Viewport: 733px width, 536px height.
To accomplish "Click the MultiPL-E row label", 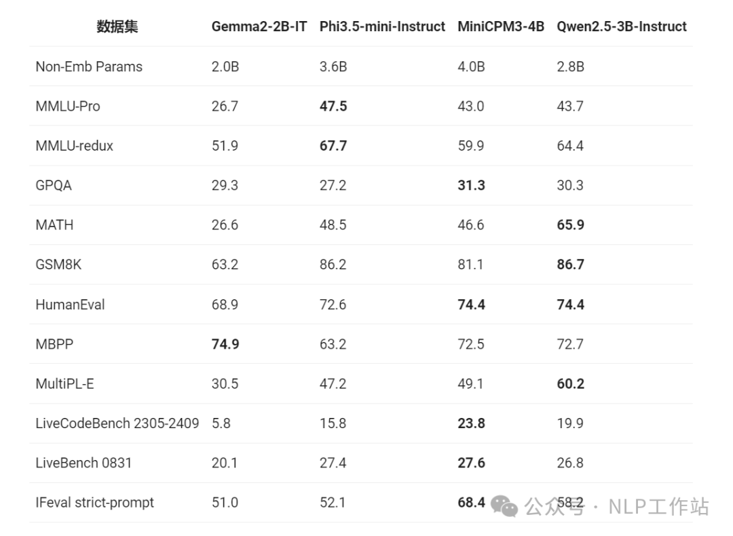I will pyautogui.click(x=64, y=383).
